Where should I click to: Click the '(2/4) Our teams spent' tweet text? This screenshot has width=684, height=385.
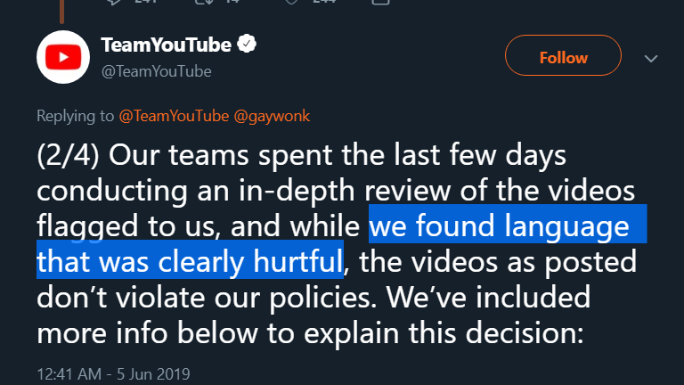click(x=218, y=155)
